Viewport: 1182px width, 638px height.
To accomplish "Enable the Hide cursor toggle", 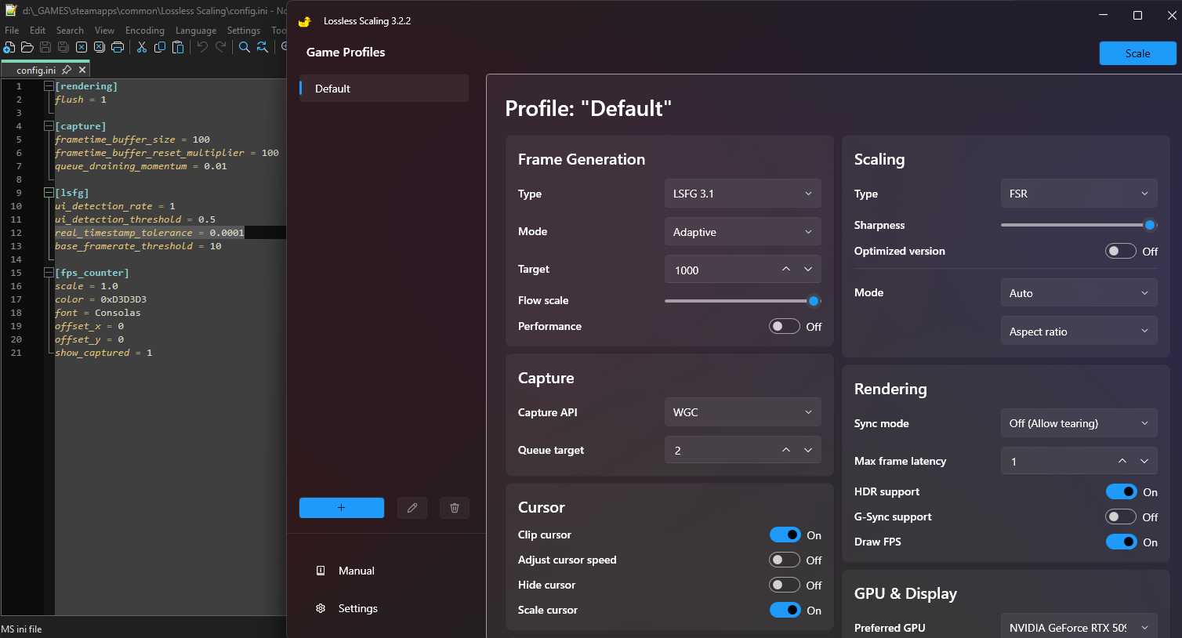I will 785,585.
